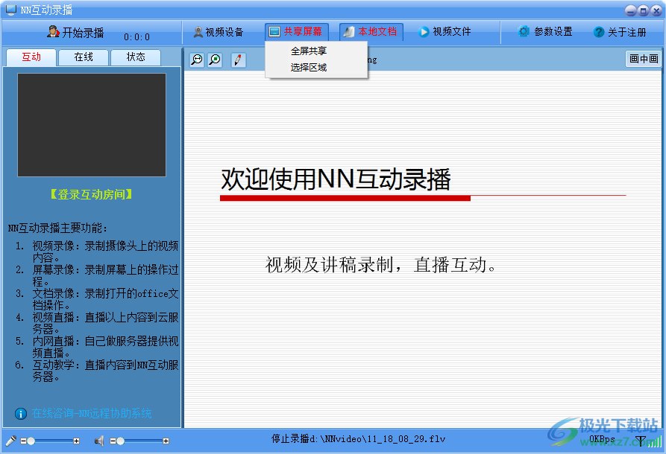Click the slide title 欢迎使用NN互动录播
Viewport: 666px width, 454px height.
coord(336,179)
